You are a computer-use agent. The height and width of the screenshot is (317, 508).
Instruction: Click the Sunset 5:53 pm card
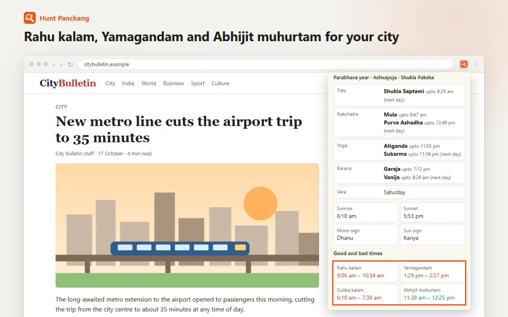pos(432,212)
